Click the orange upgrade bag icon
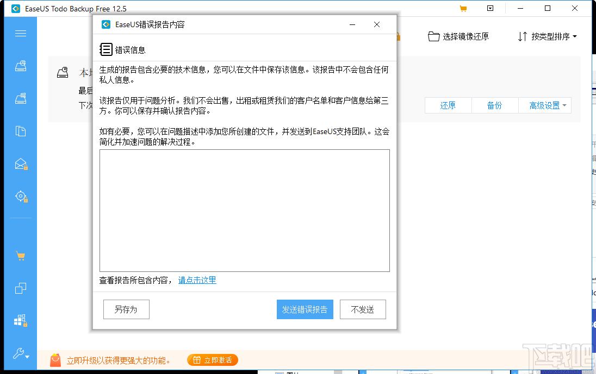 coord(55,360)
